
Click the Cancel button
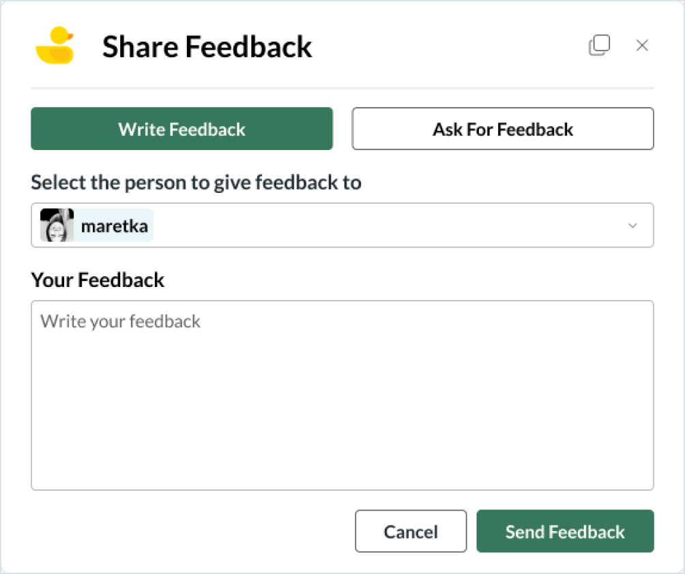410,531
